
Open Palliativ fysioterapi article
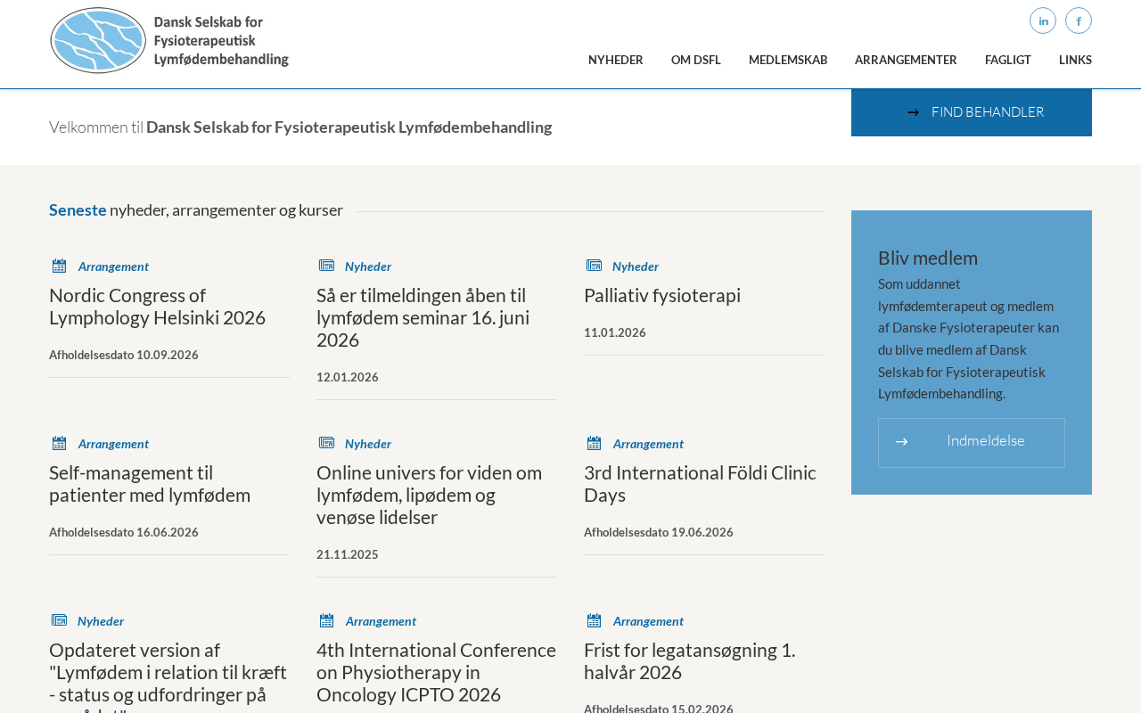(x=662, y=295)
